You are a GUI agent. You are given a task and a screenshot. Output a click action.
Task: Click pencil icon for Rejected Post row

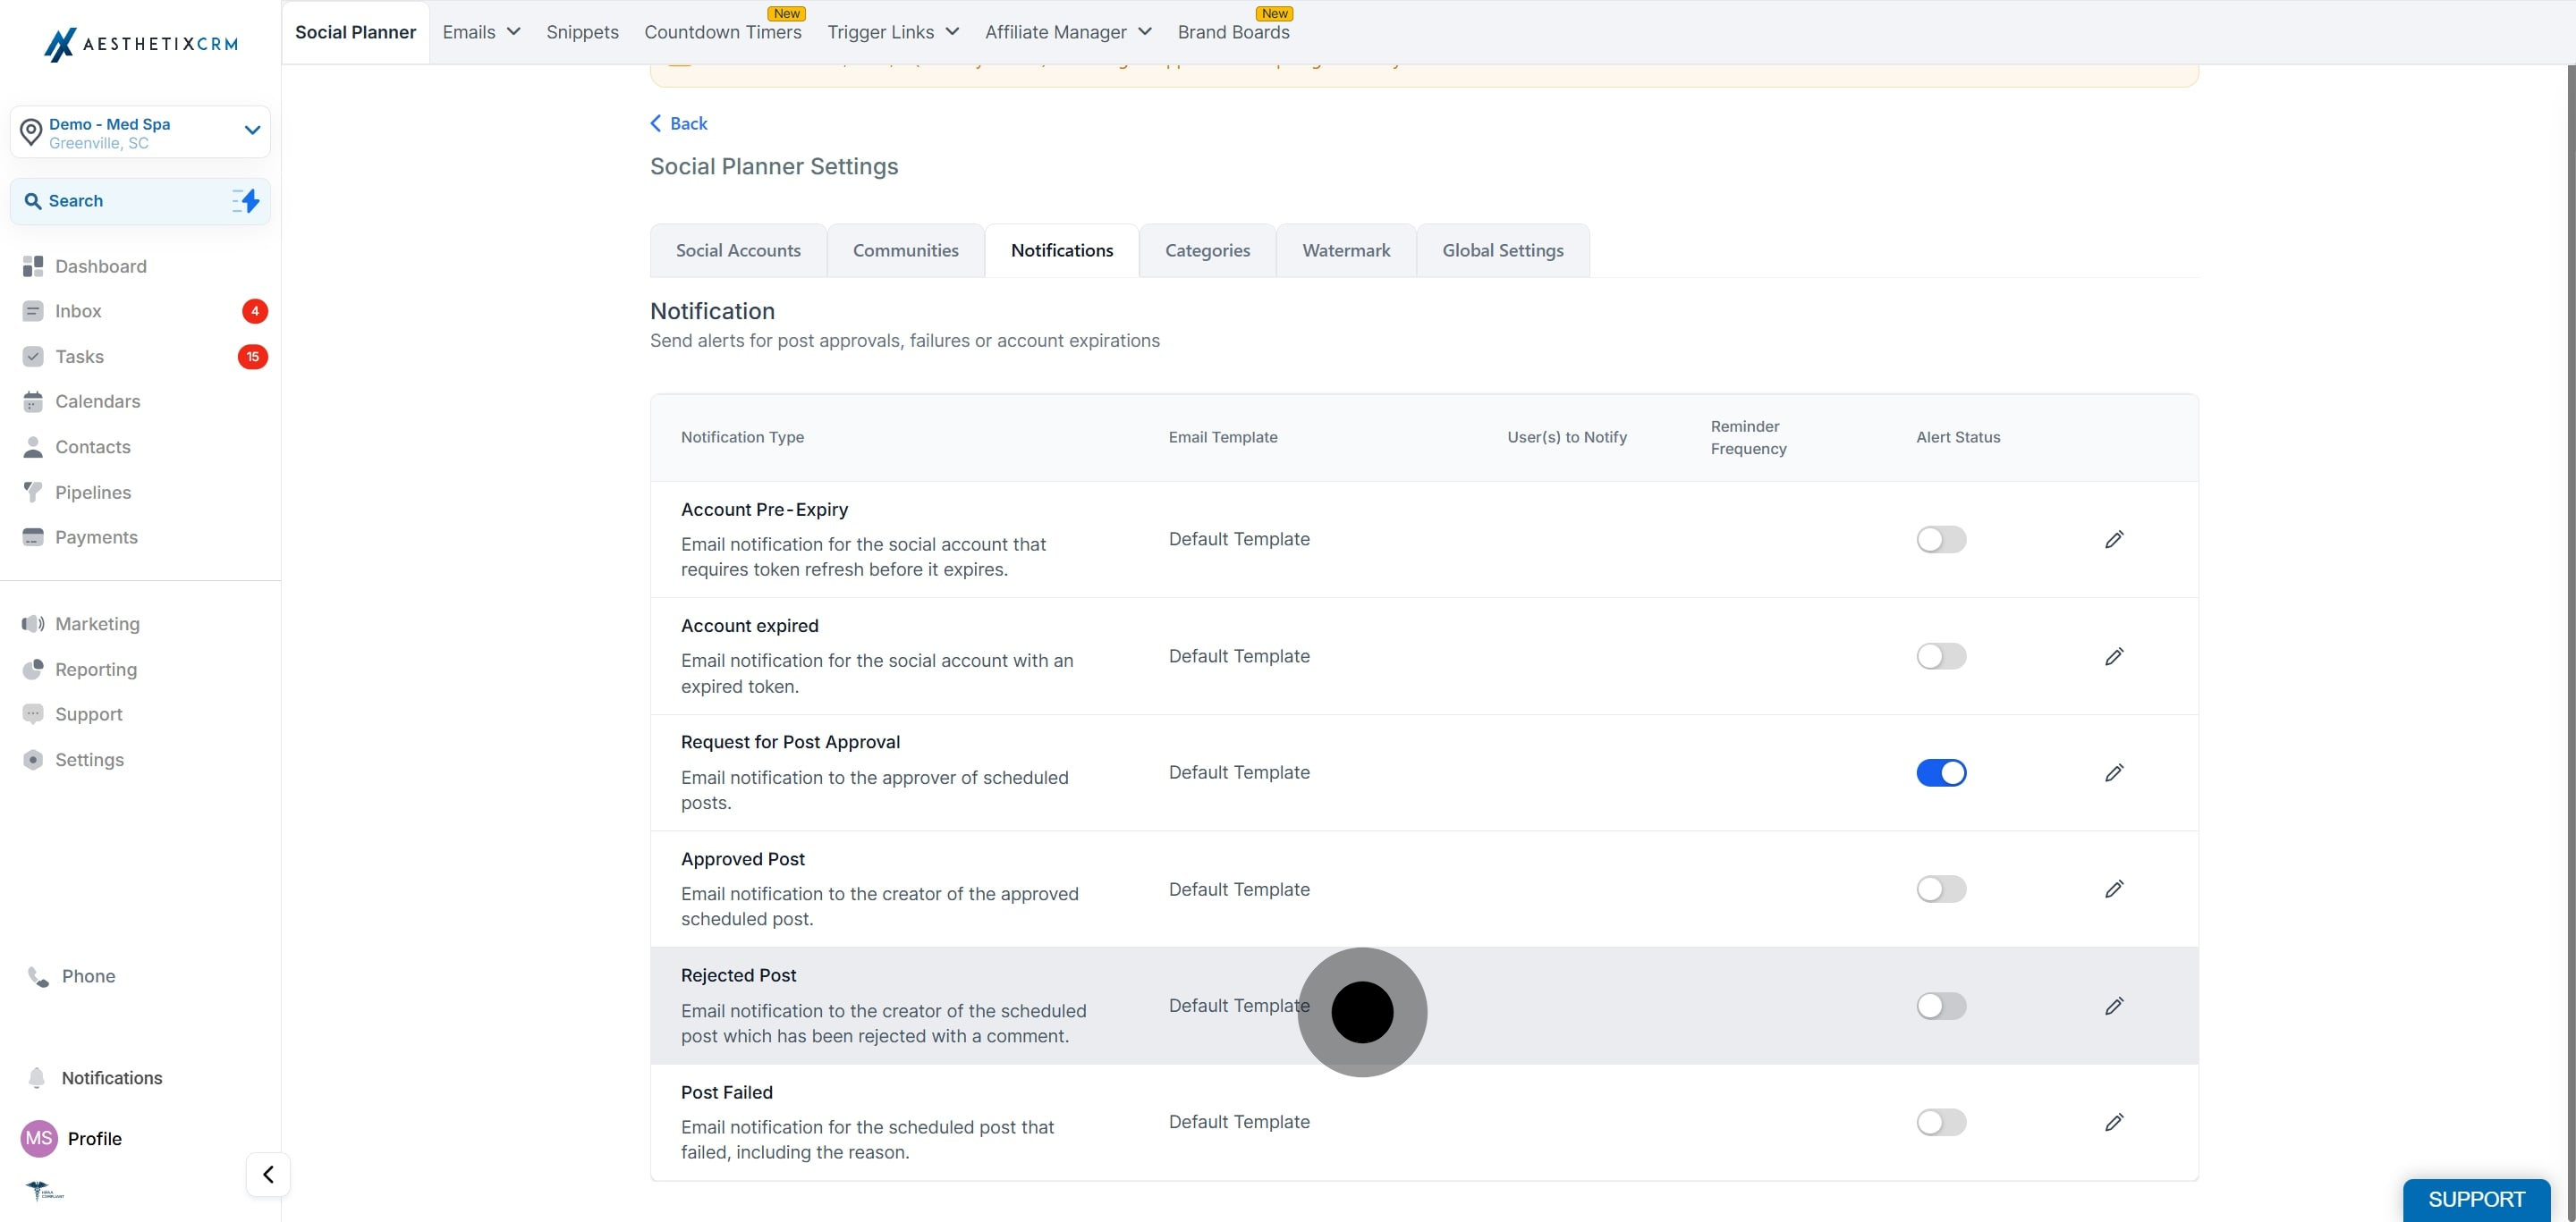coord(2113,1007)
